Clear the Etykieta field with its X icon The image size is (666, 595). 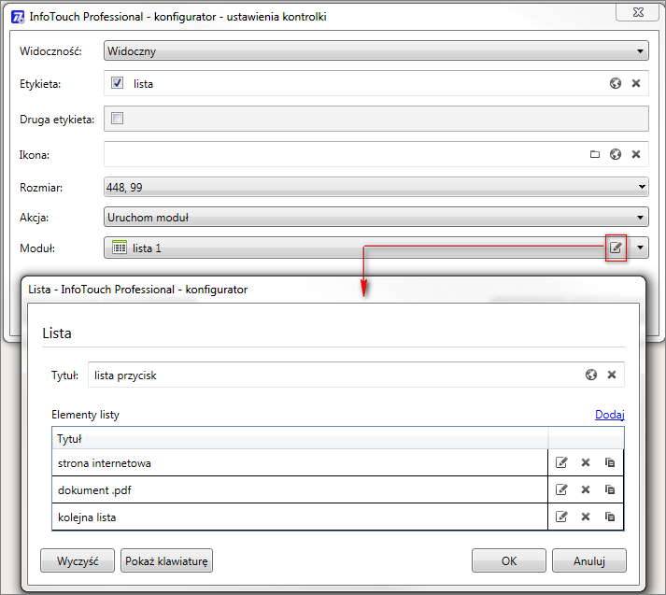coord(636,83)
